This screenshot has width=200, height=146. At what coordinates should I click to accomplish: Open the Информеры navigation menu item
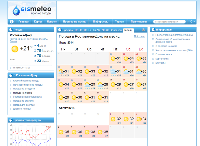101,22
